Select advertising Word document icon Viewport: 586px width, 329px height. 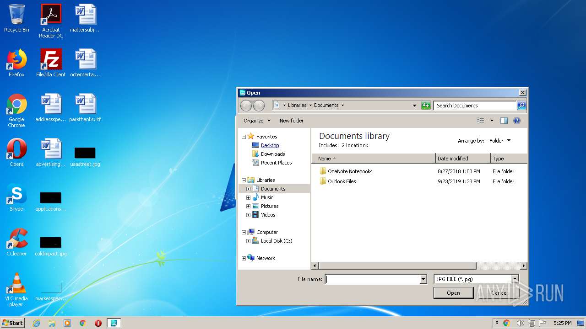click(51, 153)
